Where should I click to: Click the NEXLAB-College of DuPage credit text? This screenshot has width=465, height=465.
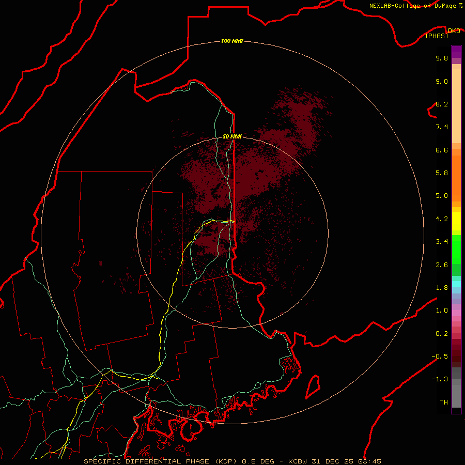412,6
